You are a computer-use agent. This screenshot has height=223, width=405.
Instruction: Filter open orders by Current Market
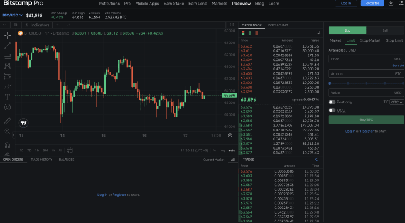pos(214,160)
